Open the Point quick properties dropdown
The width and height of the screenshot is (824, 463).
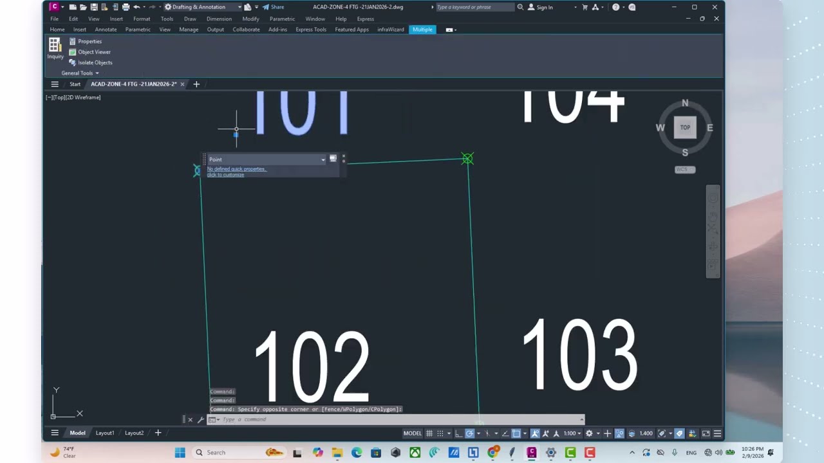click(323, 159)
